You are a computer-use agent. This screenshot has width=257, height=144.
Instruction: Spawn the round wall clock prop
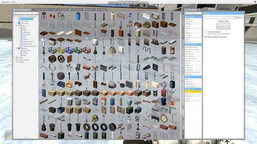coord(163,118)
